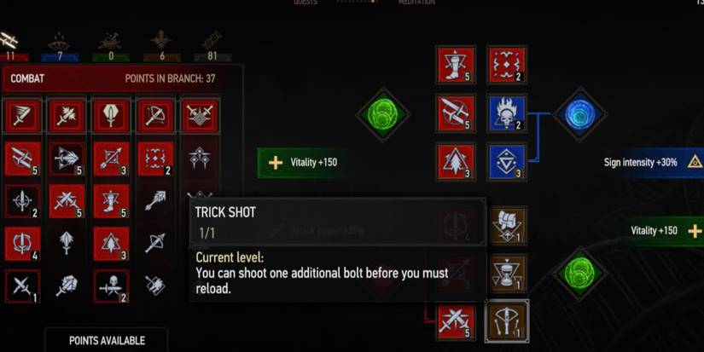
Task: Select the equipped blue triangle sign skill level 3
Action: tap(506, 162)
